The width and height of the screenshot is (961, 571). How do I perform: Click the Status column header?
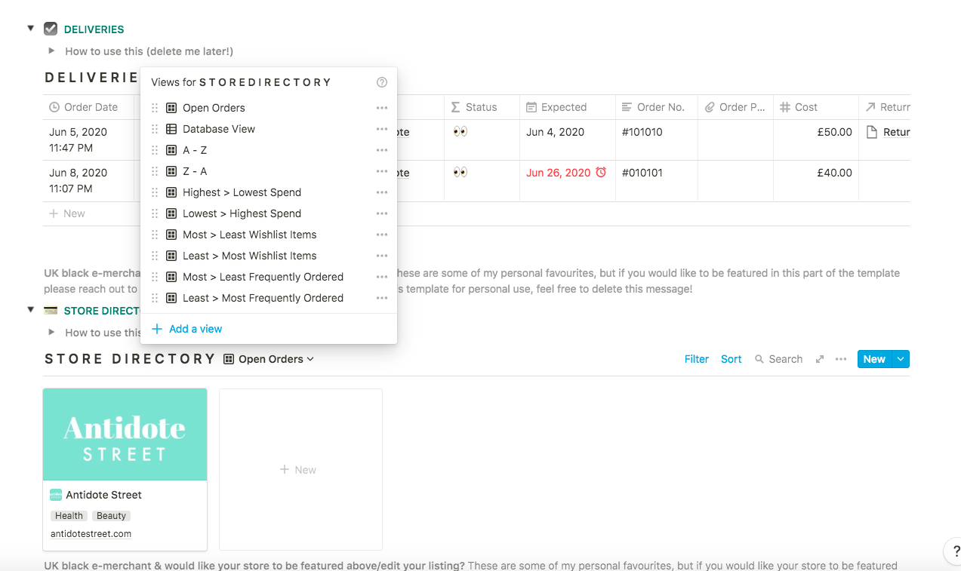(474, 107)
